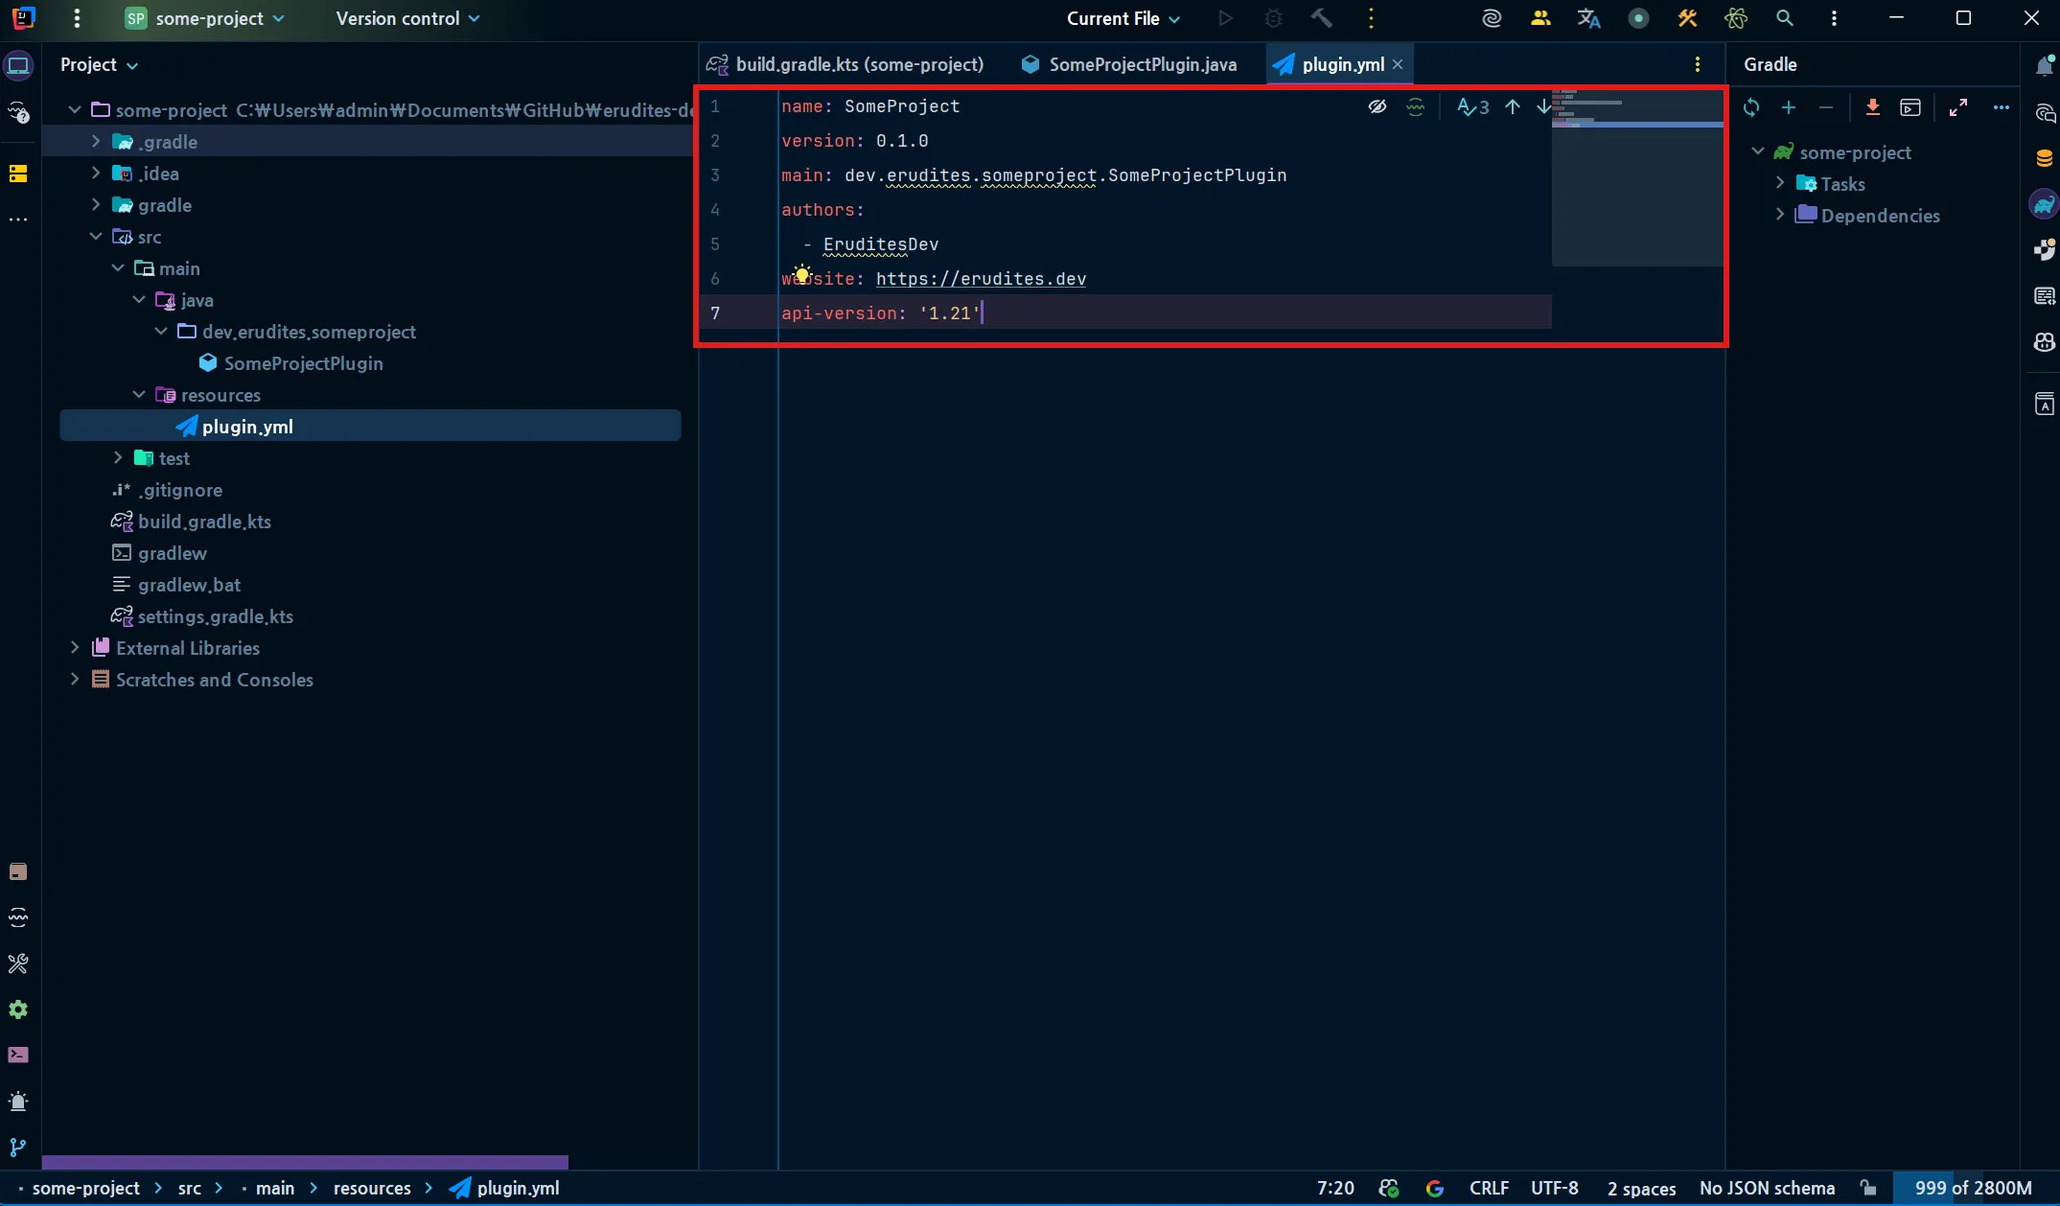The height and width of the screenshot is (1206, 2060).
Task: Start debugging with the bug icon
Action: click(x=1273, y=18)
